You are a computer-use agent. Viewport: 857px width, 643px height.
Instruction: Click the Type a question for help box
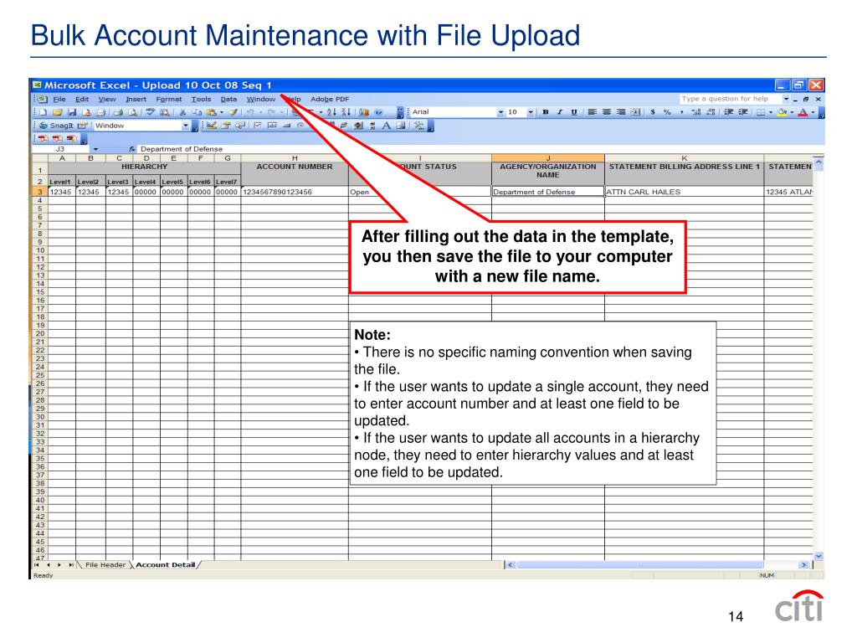tap(730, 99)
